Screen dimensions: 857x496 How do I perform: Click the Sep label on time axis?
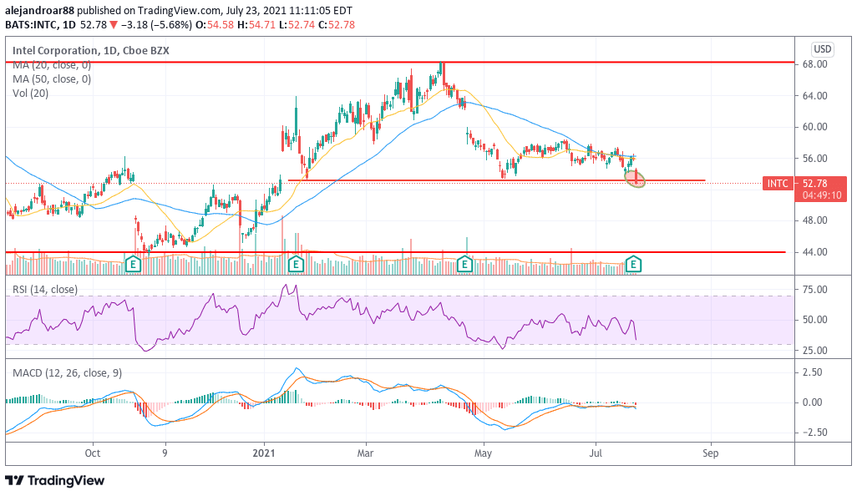[710, 453]
